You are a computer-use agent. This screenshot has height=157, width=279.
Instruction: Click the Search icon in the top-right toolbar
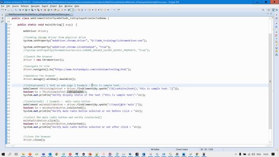(x=263, y=10)
